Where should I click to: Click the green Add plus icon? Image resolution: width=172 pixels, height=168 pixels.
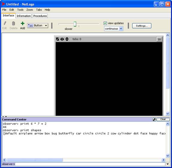23,23
